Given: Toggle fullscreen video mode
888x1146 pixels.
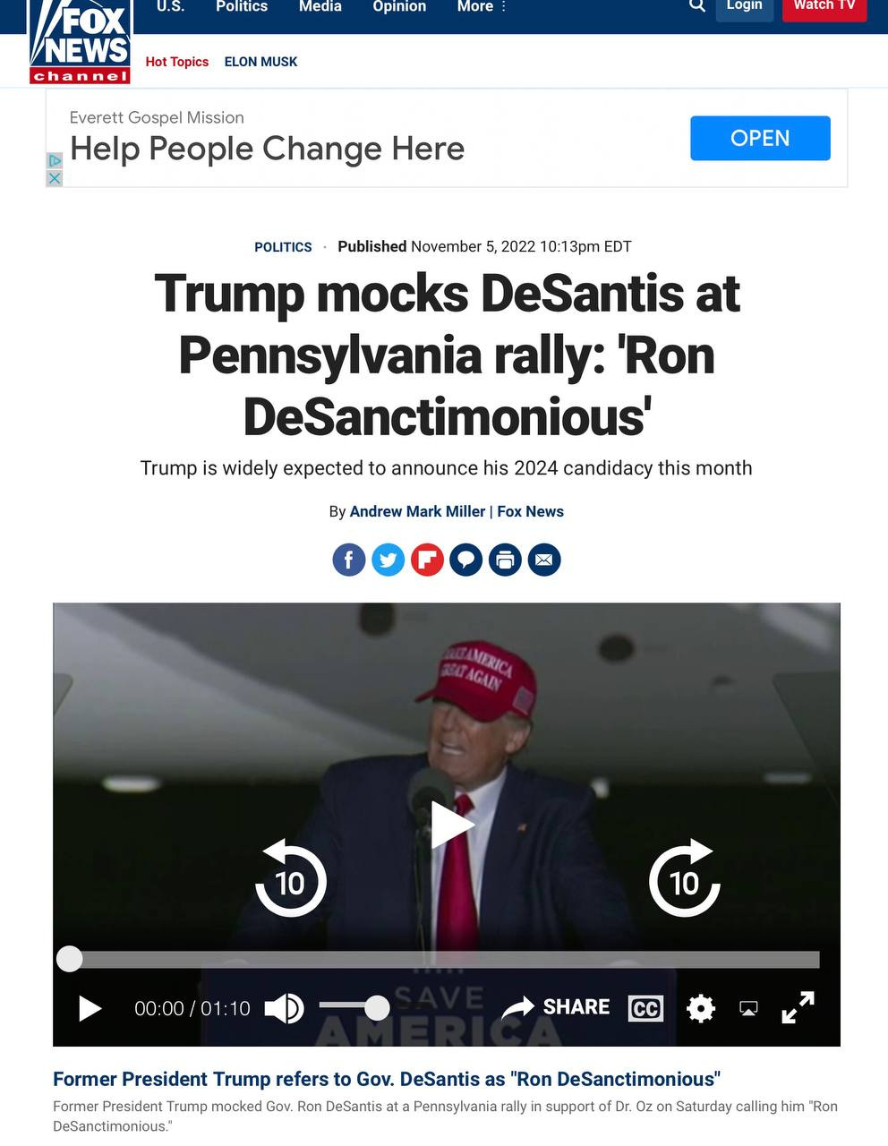Looking at the screenshot, I should (798, 1007).
